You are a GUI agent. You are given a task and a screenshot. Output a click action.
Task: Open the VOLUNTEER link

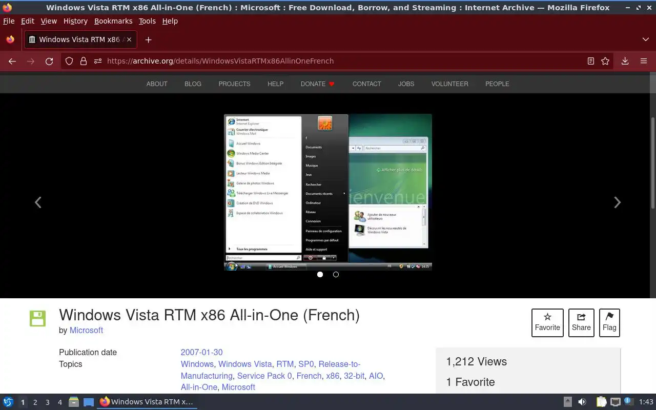coord(449,84)
